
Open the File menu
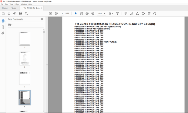pos(2,4)
